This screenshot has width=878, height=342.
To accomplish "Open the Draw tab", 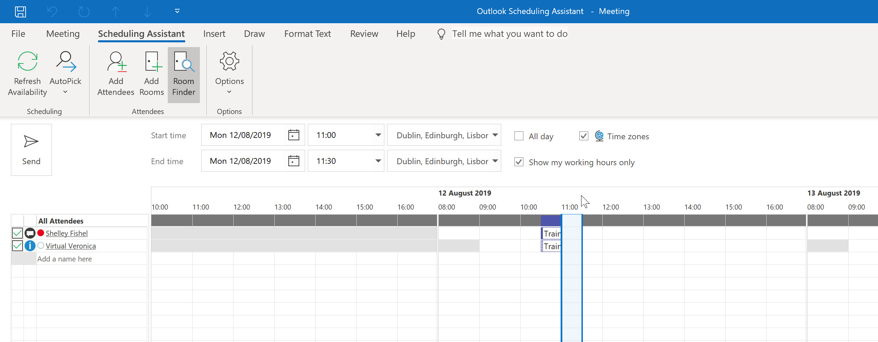I will tap(255, 34).
